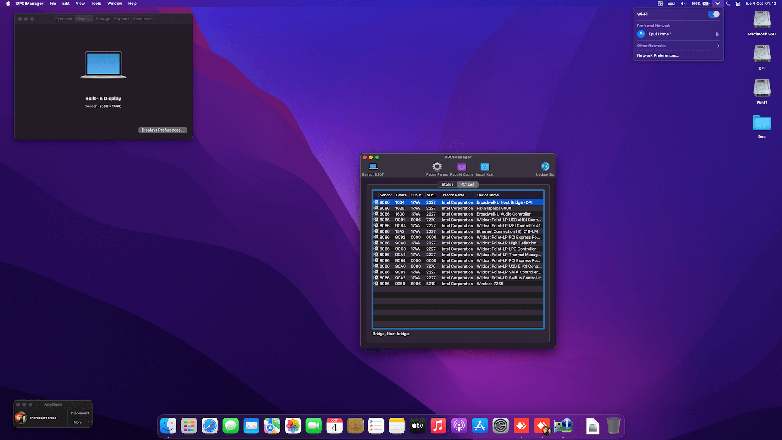Open FaceTime from the Dock
The height and width of the screenshot is (440, 782).
tap(314, 426)
